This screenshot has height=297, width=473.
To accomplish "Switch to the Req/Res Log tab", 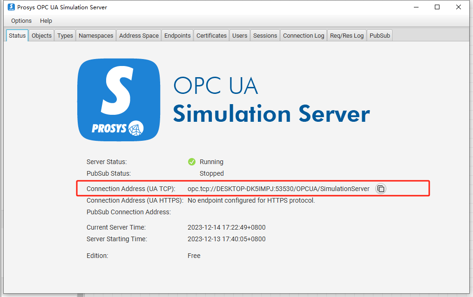I will click(x=346, y=36).
